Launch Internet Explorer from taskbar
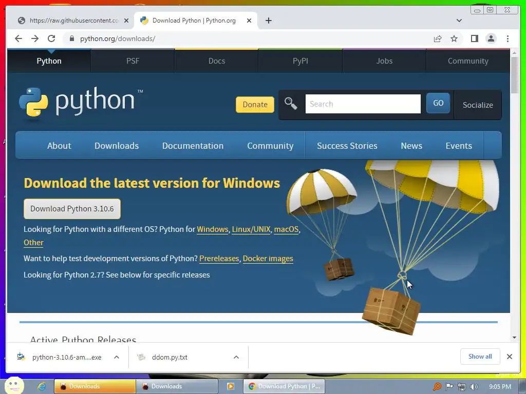 [42, 386]
